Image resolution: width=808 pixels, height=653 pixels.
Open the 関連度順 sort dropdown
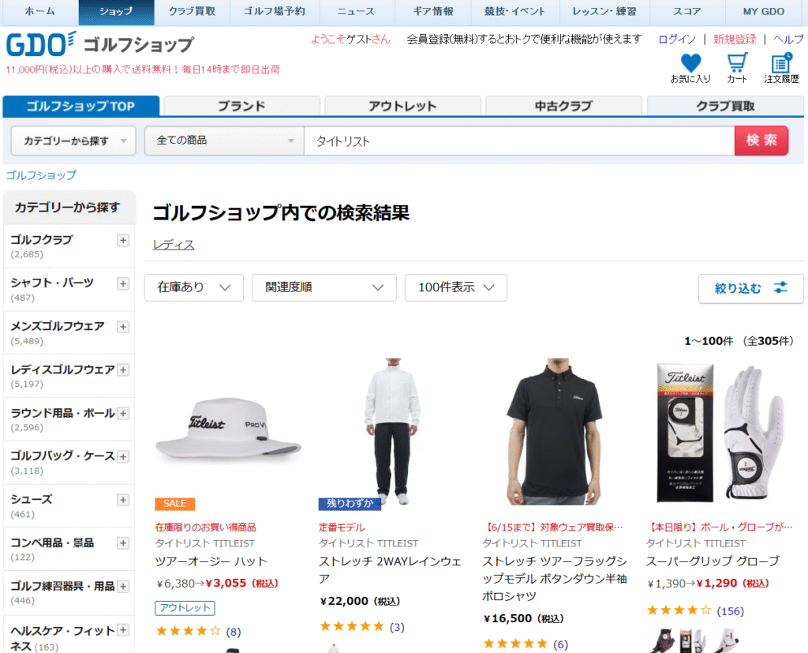[x=324, y=287]
